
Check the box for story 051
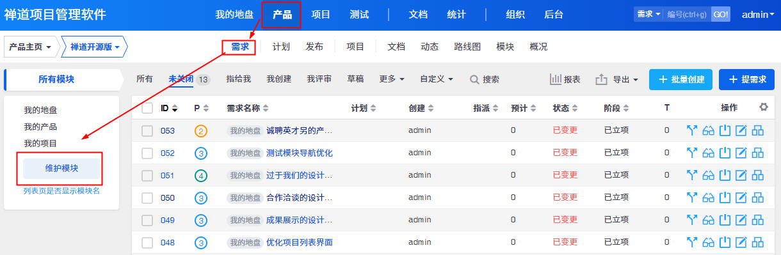(147, 176)
